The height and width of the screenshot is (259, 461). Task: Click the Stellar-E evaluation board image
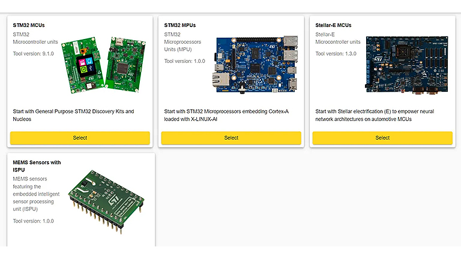(408, 64)
